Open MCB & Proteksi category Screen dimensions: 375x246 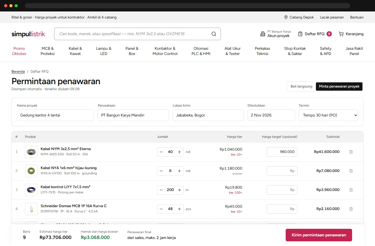coord(48,51)
